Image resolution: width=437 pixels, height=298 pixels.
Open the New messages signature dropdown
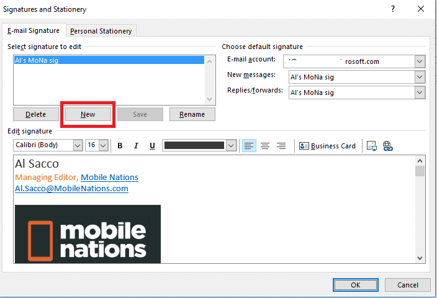[x=420, y=77]
